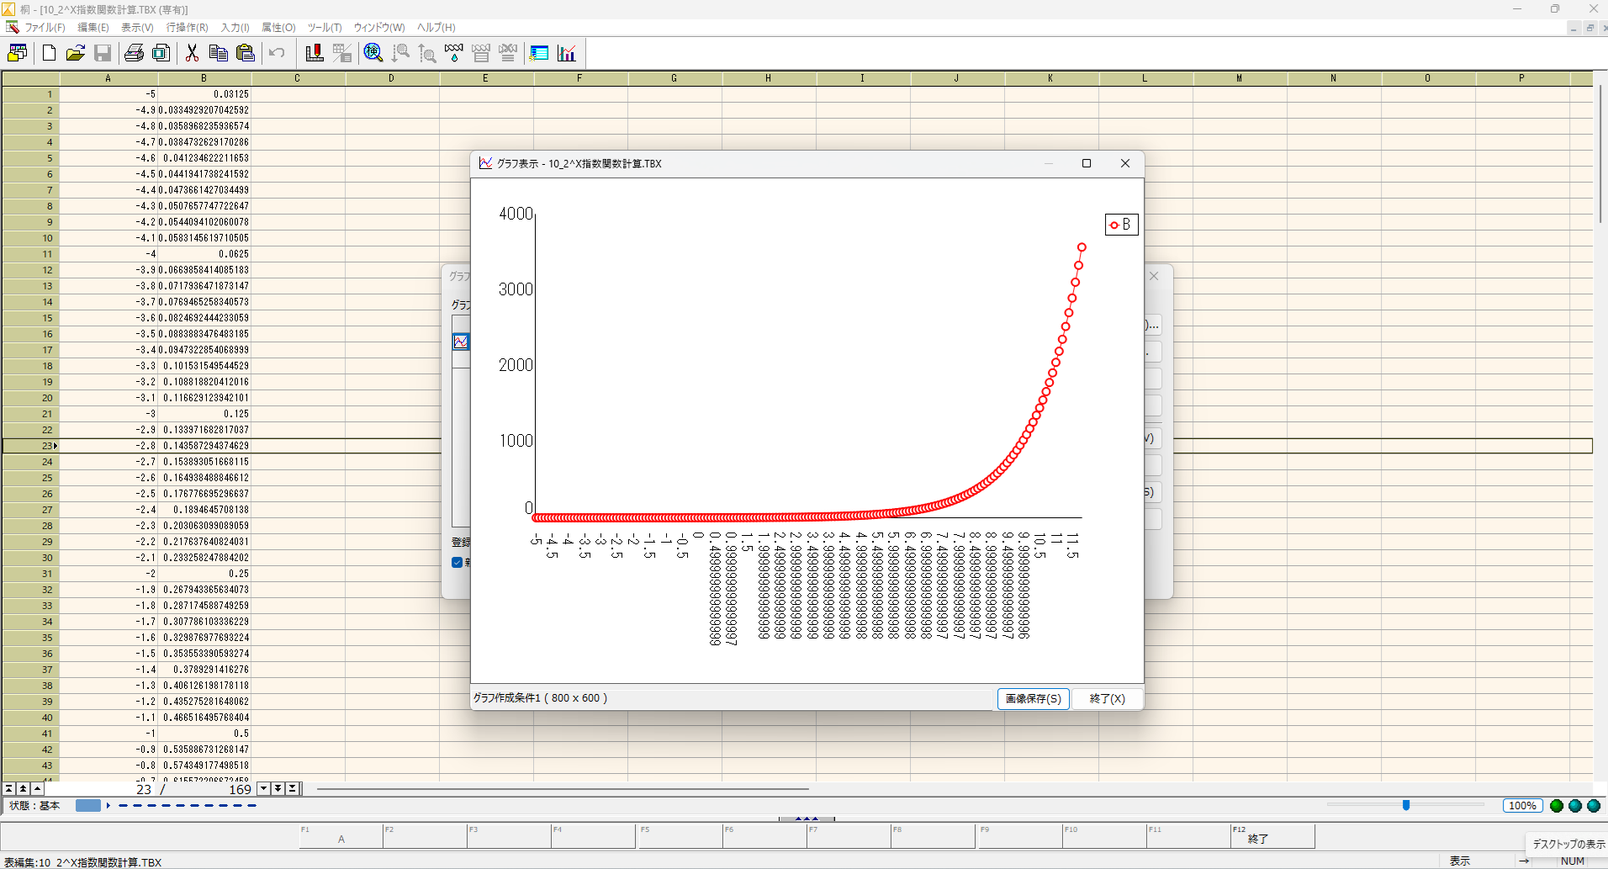Click the single down arrow beside 169
Screen dimensions: 1608x869
click(264, 789)
